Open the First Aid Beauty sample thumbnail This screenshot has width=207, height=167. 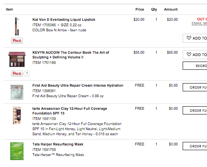(17, 92)
